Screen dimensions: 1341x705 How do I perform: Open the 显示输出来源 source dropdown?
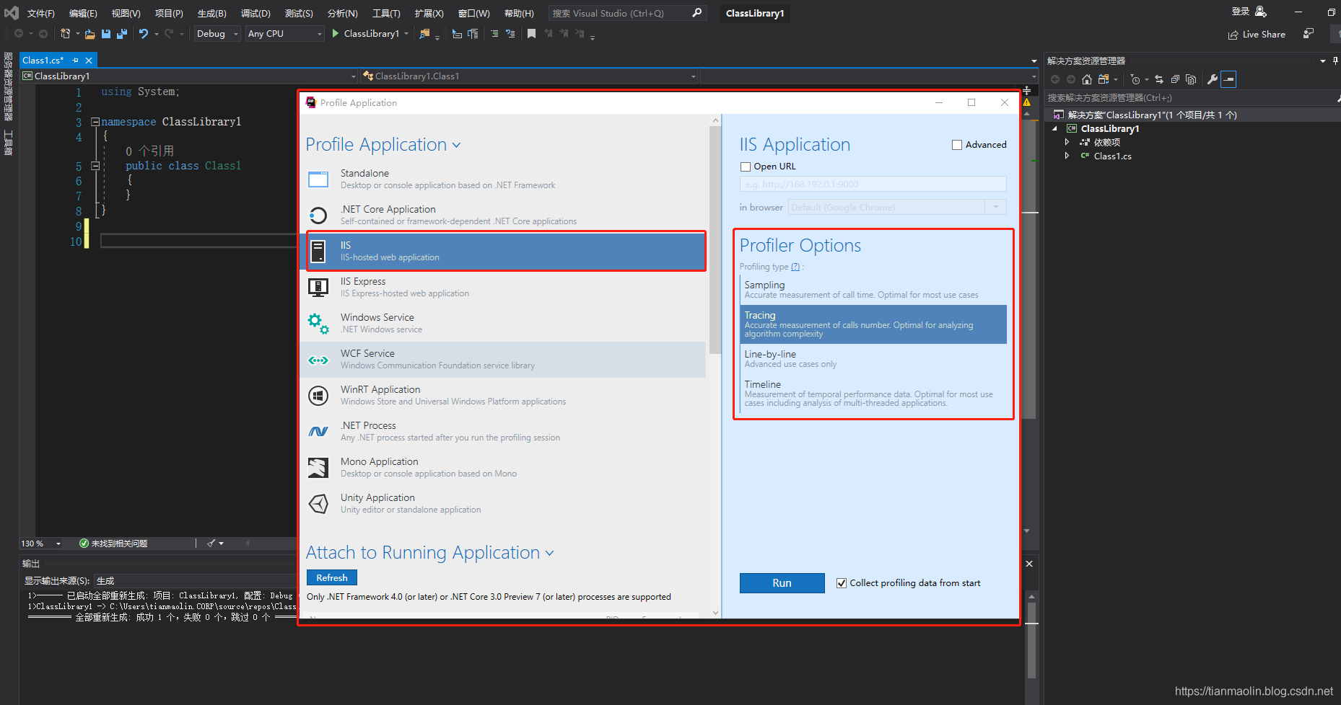point(195,580)
